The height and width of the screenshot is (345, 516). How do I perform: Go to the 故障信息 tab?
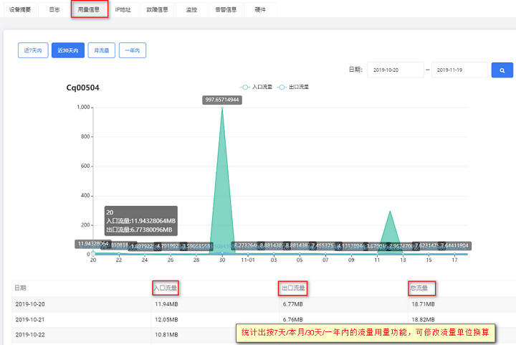click(157, 10)
